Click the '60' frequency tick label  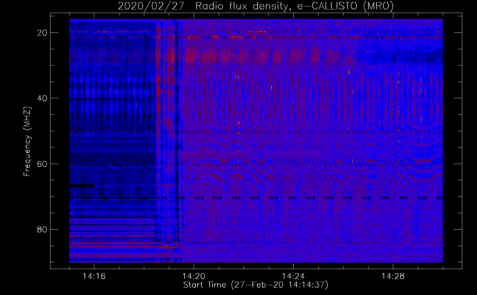click(42, 164)
